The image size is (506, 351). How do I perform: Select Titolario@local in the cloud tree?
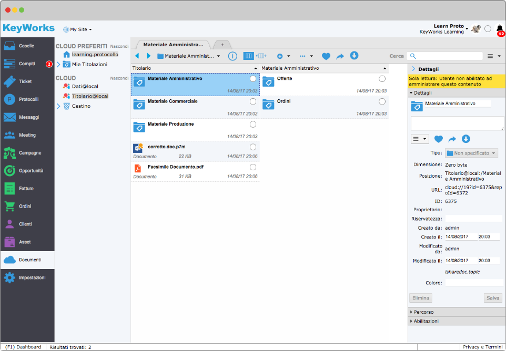(x=90, y=96)
